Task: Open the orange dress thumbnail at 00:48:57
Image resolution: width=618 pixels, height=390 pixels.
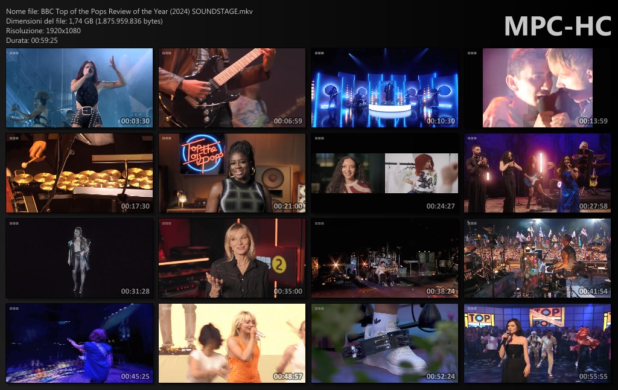Action: pos(232,344)
